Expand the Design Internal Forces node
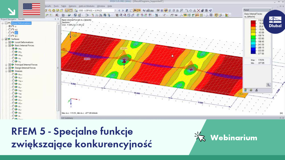285x160 pixels. 6,68
